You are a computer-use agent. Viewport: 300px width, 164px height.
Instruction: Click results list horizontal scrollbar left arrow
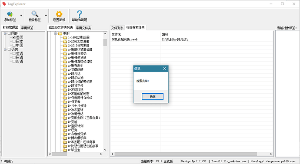[x=112, y=154]
